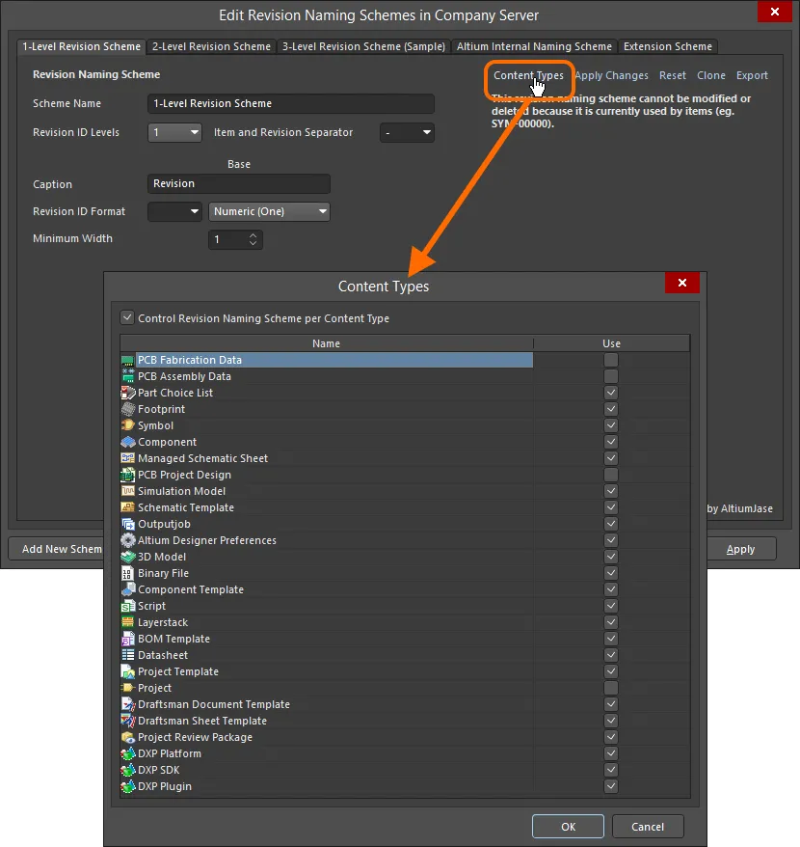Select the 3D Model icon

coord(128,557)
